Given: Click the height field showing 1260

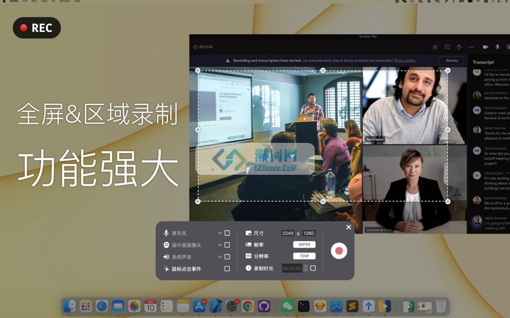Looking at the screenshot, I should coord(308,233).
